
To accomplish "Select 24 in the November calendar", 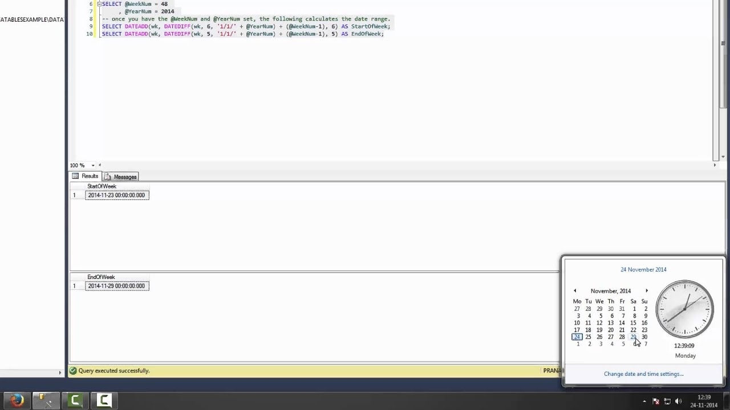I will [577, 337].
